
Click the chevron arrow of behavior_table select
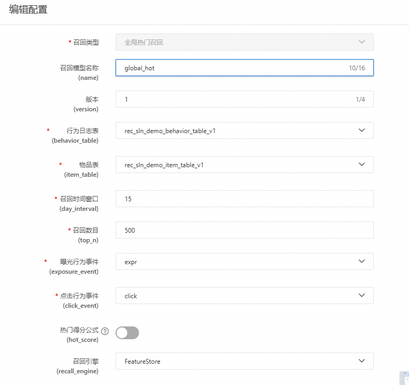[362, 130]
